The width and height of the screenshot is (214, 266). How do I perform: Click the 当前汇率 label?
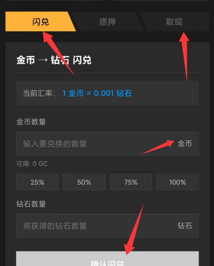(39, 93)
